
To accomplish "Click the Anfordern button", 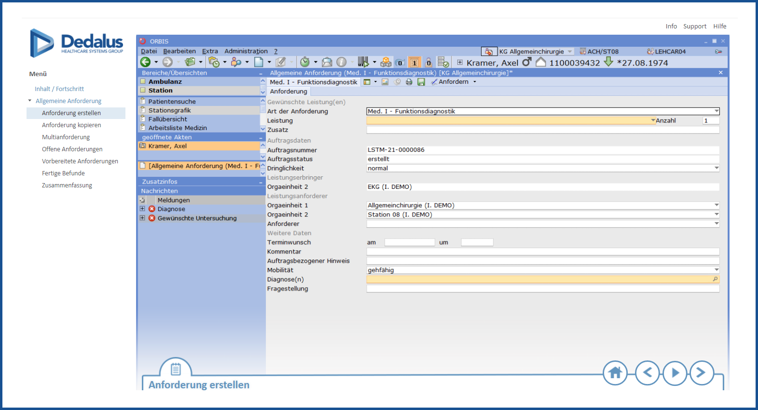I will pyautogui.click(x=453, y=82).
